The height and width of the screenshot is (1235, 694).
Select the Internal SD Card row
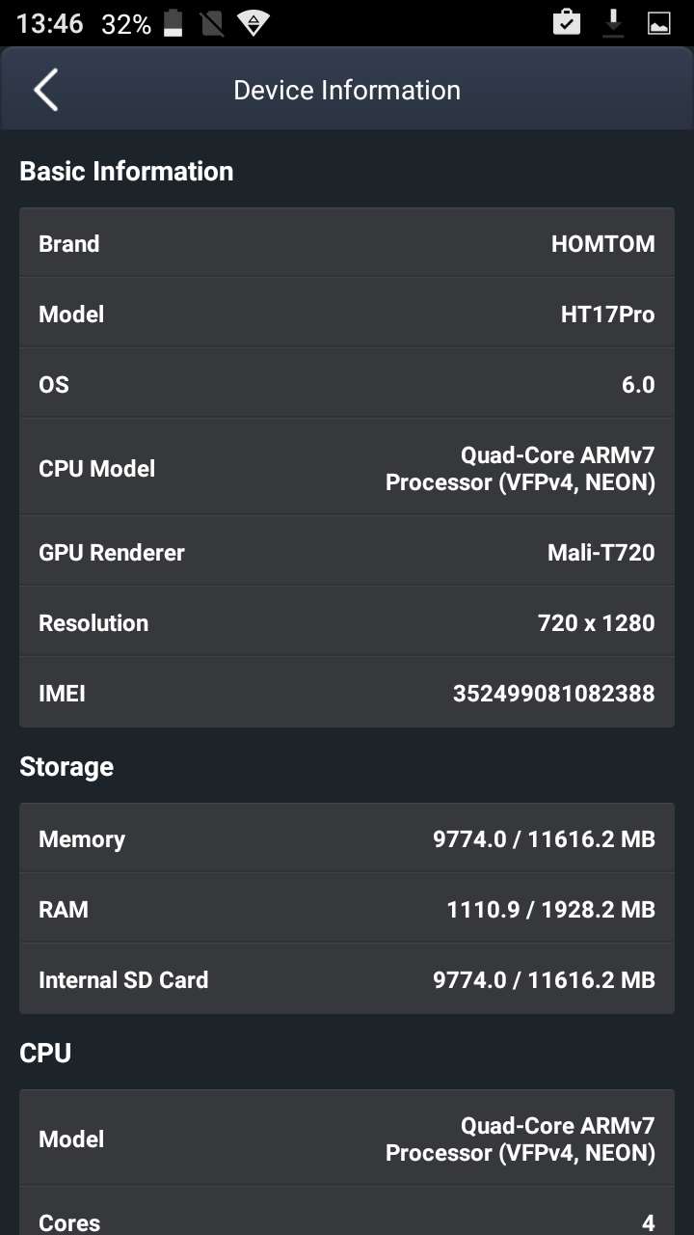(347, 979)
